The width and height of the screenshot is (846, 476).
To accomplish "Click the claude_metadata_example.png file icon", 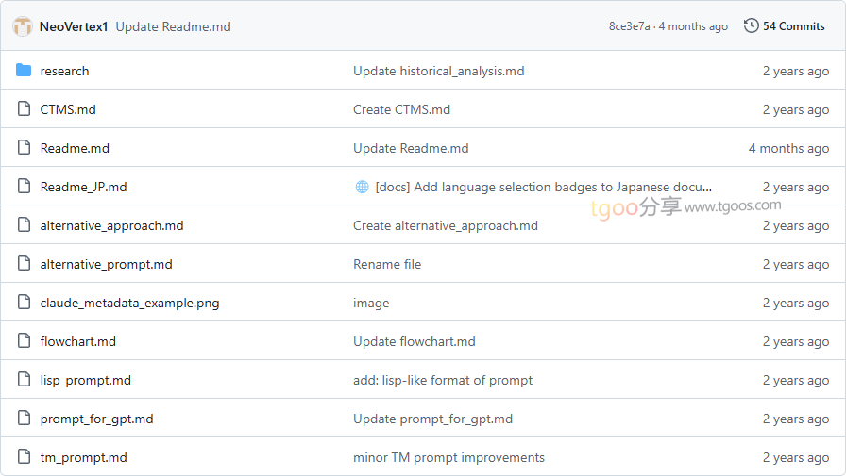I will 24,303.
